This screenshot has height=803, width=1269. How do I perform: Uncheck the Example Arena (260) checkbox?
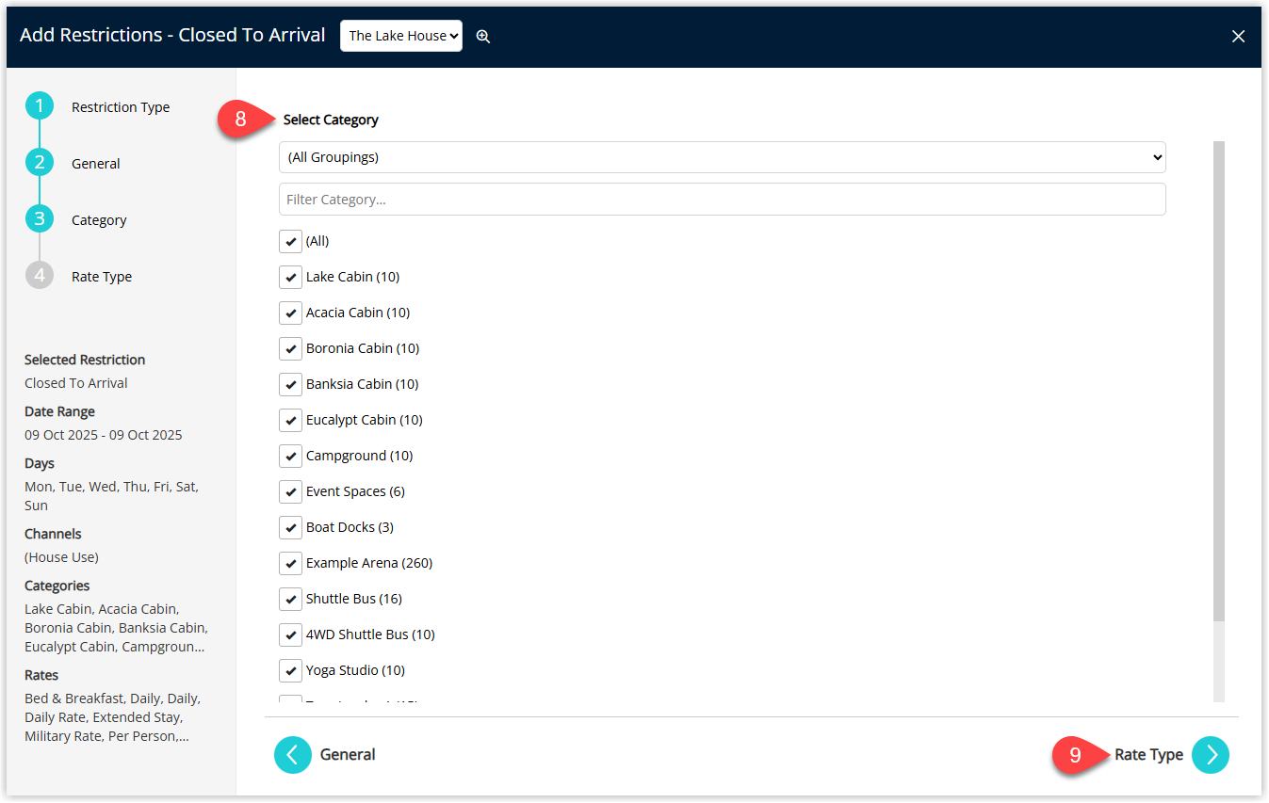click(x=290, y=563)
